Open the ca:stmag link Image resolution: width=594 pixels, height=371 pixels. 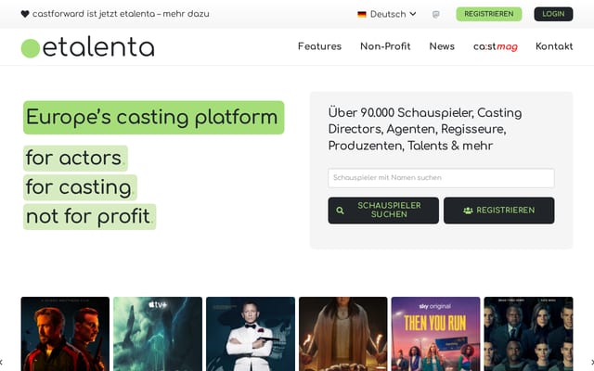click(495, 46)
